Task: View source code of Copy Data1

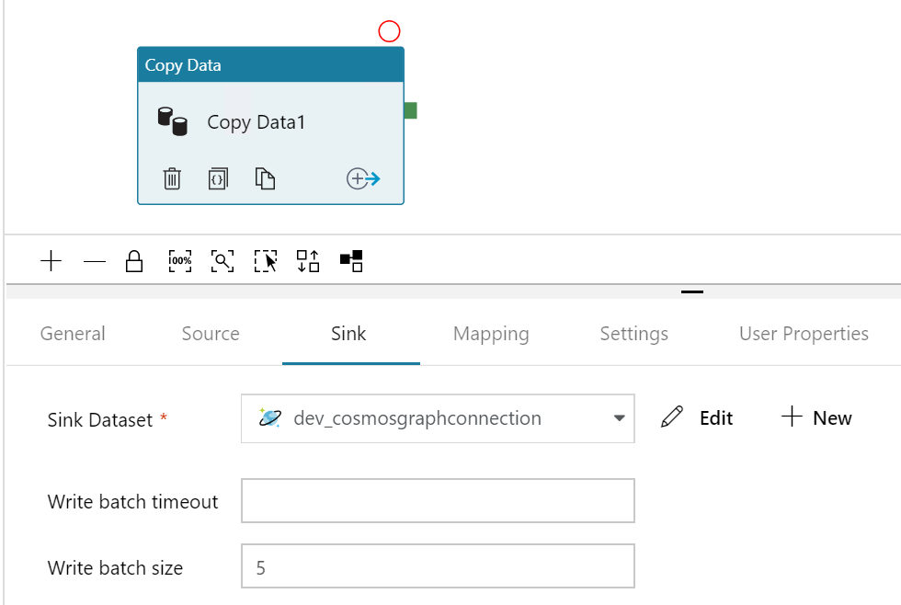Action: (x=218, y=178)
